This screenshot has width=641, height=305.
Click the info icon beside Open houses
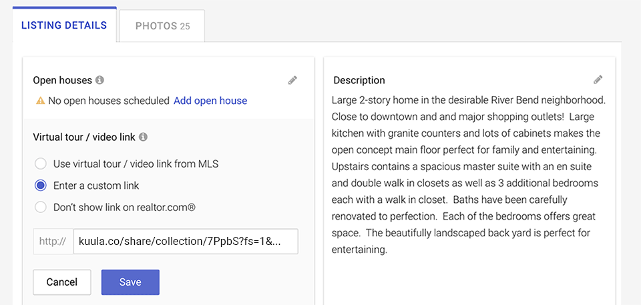click(99, 79)
